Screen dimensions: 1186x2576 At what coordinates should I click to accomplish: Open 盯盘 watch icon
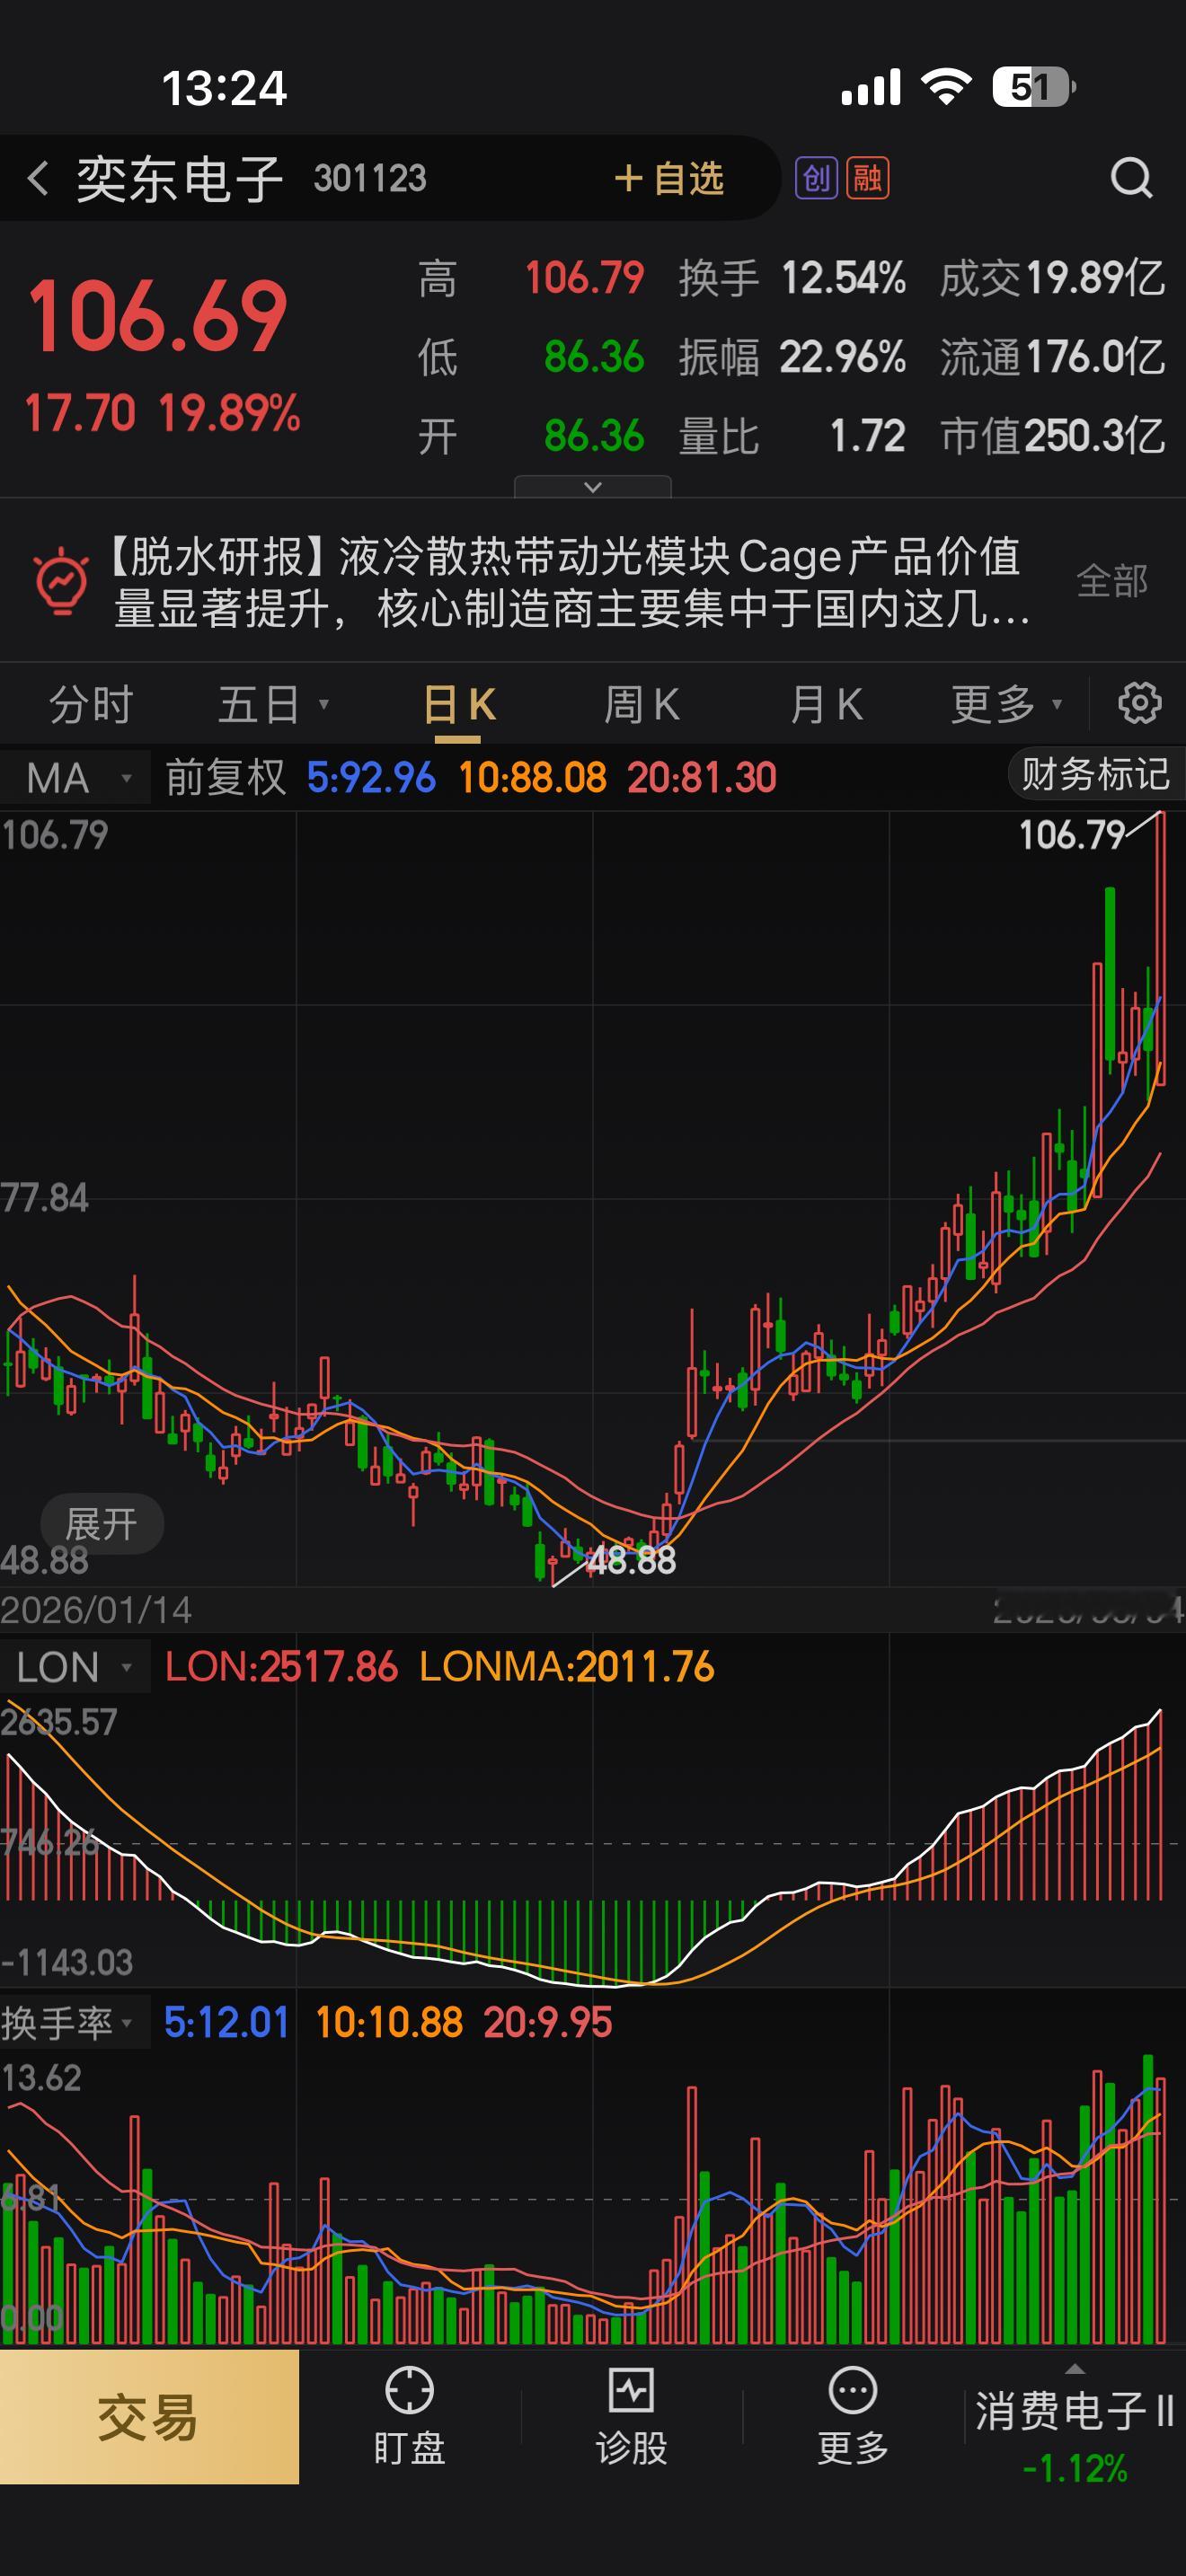click(x=409, y=2416)
